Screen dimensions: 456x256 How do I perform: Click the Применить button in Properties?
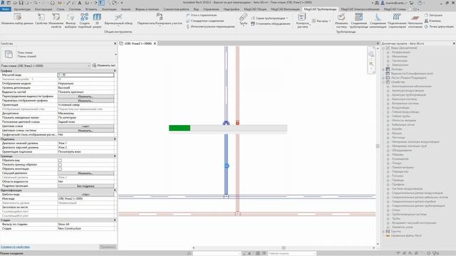(108, 247)
